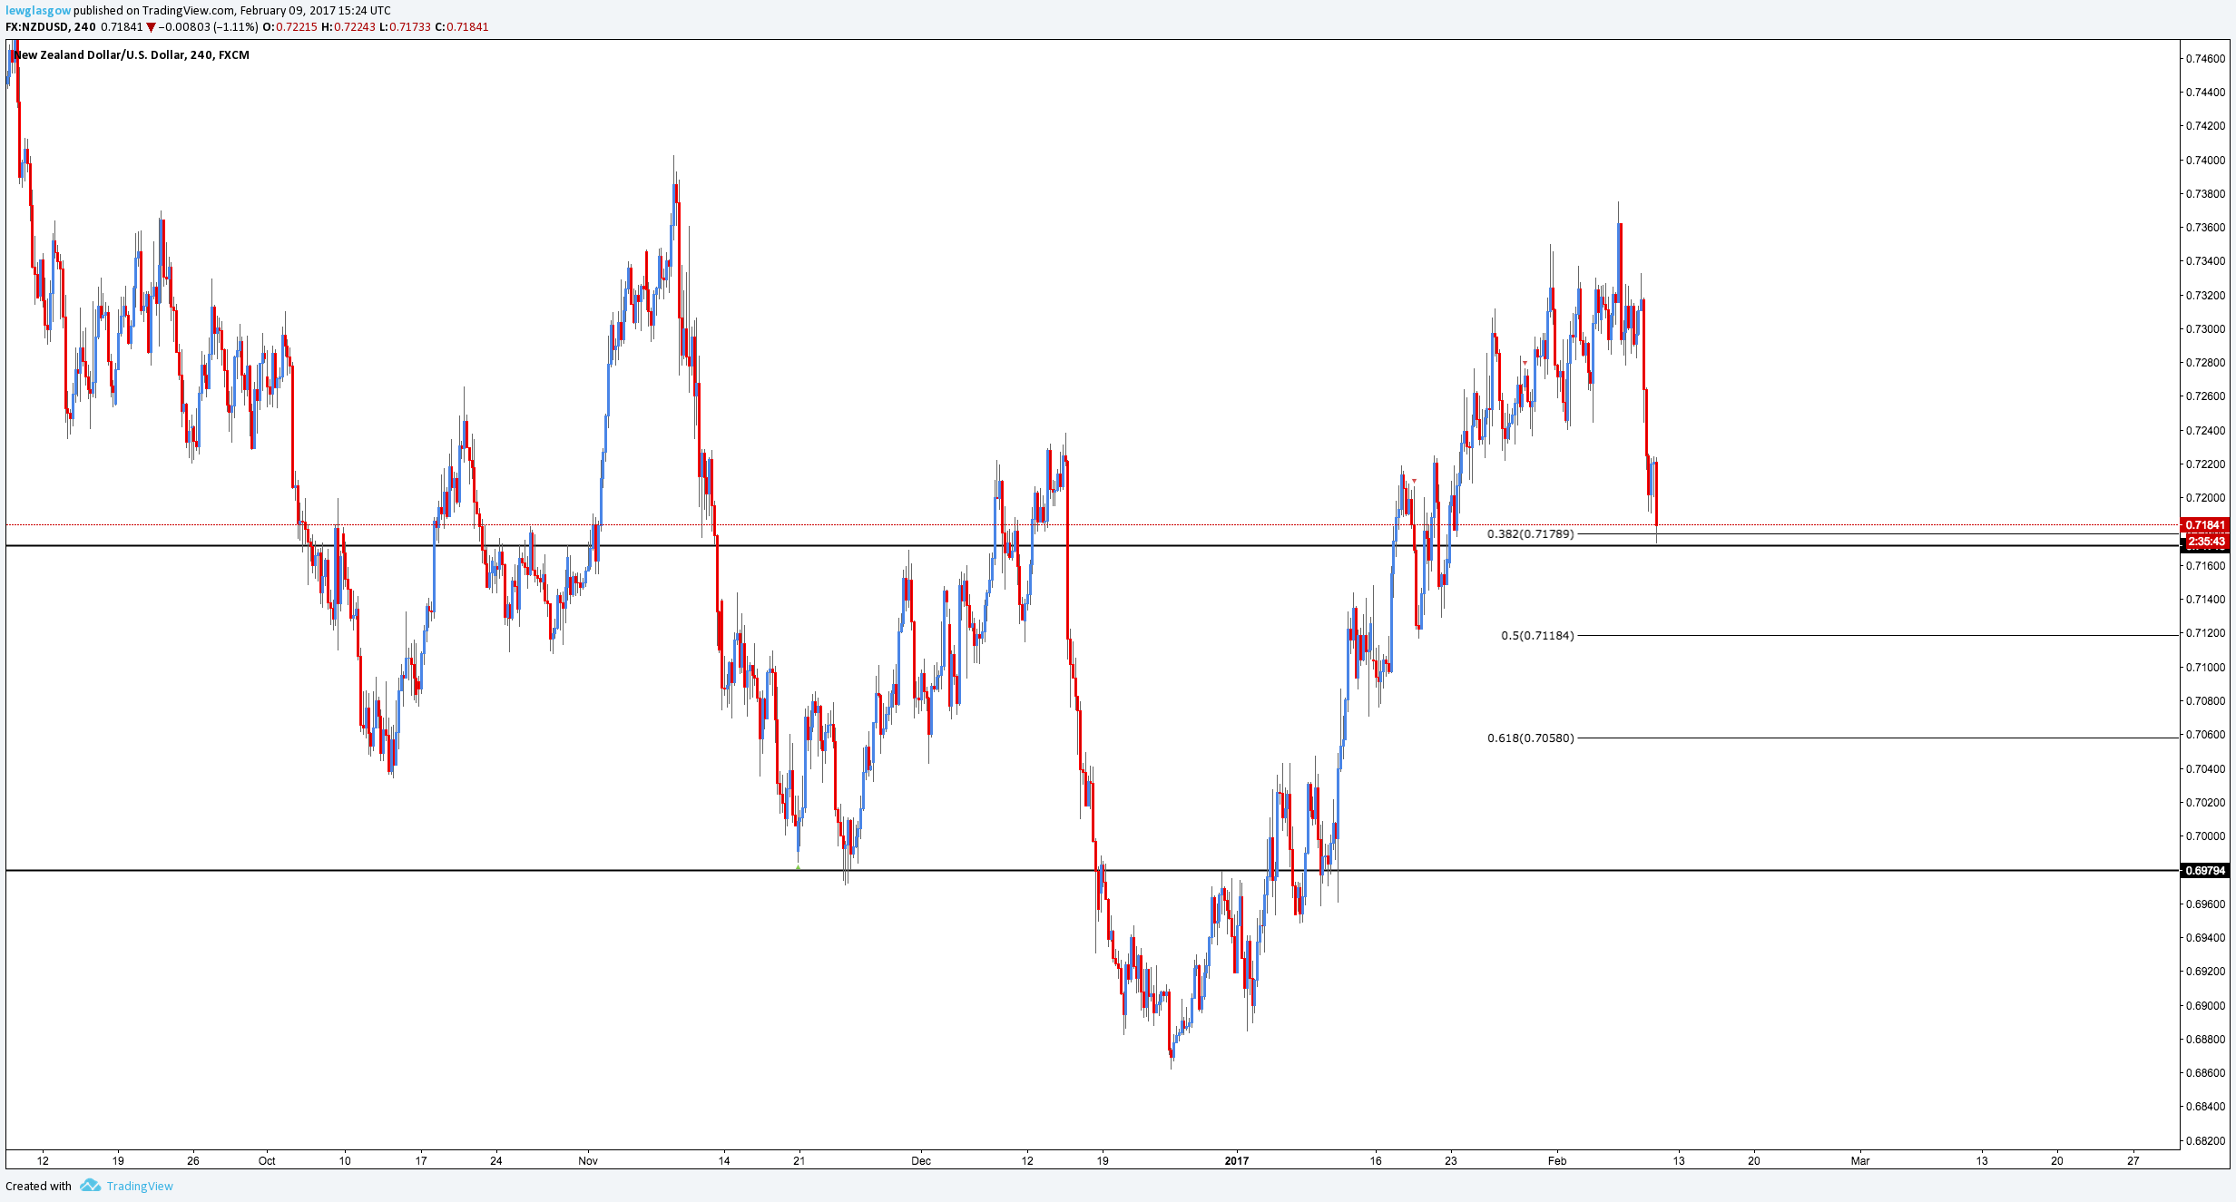This screenshot has height=1202, width=2236.
Task: Click the 0.69000 price axis label
Action: [2205, 1006]
